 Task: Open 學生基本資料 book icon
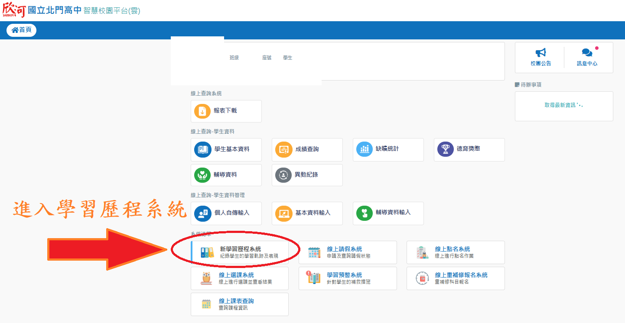202,149
